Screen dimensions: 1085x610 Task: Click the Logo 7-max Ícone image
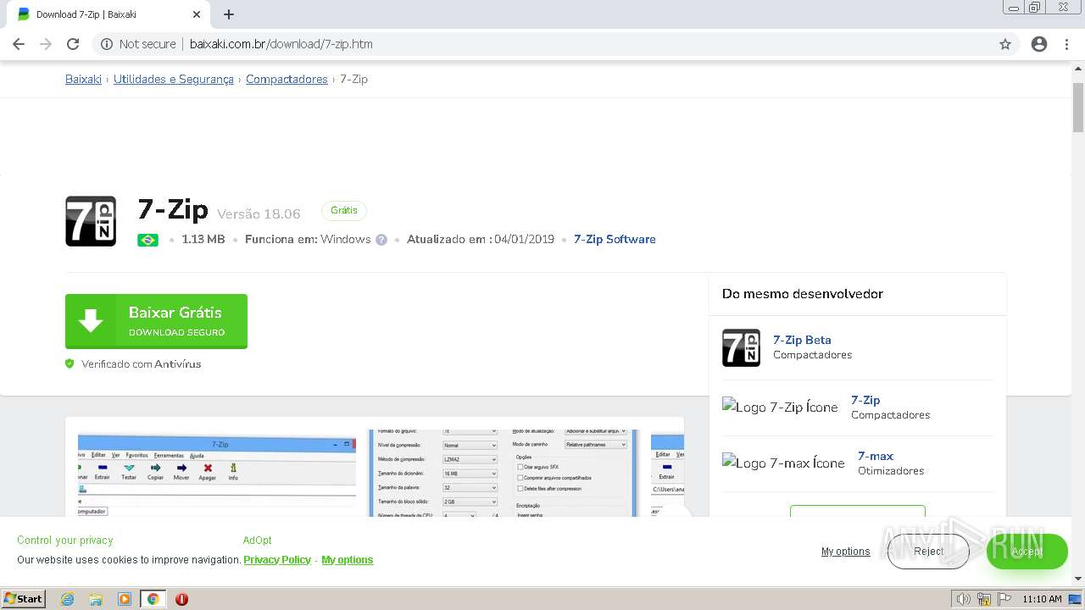coord(783,463)
